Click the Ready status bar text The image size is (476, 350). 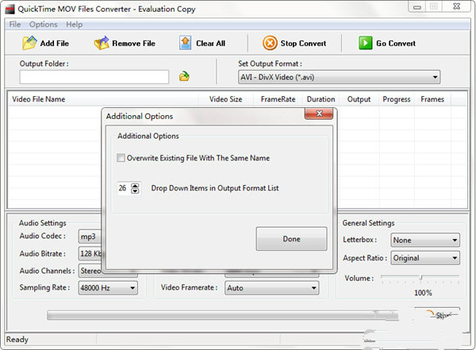(17, 339)
